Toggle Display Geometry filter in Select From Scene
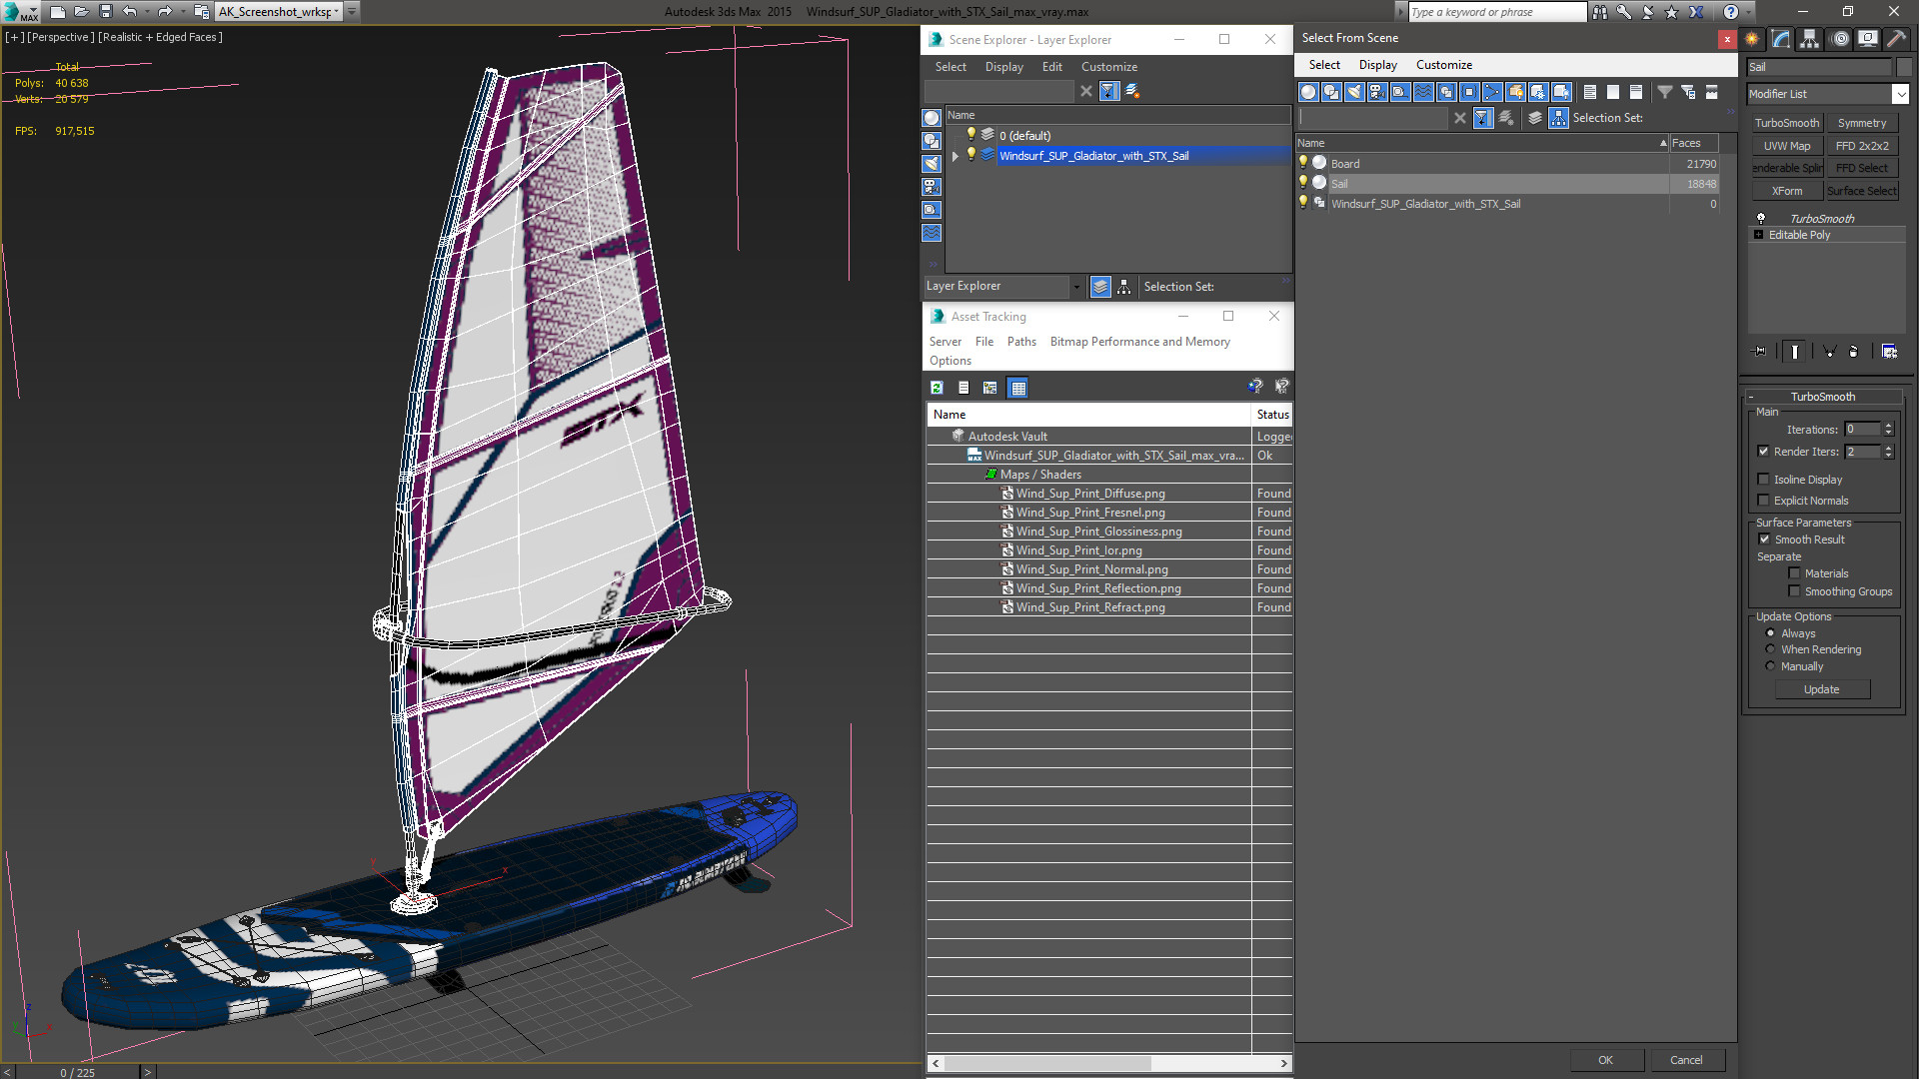The image size is (1919, 1079). click(x=1308, y=92)
